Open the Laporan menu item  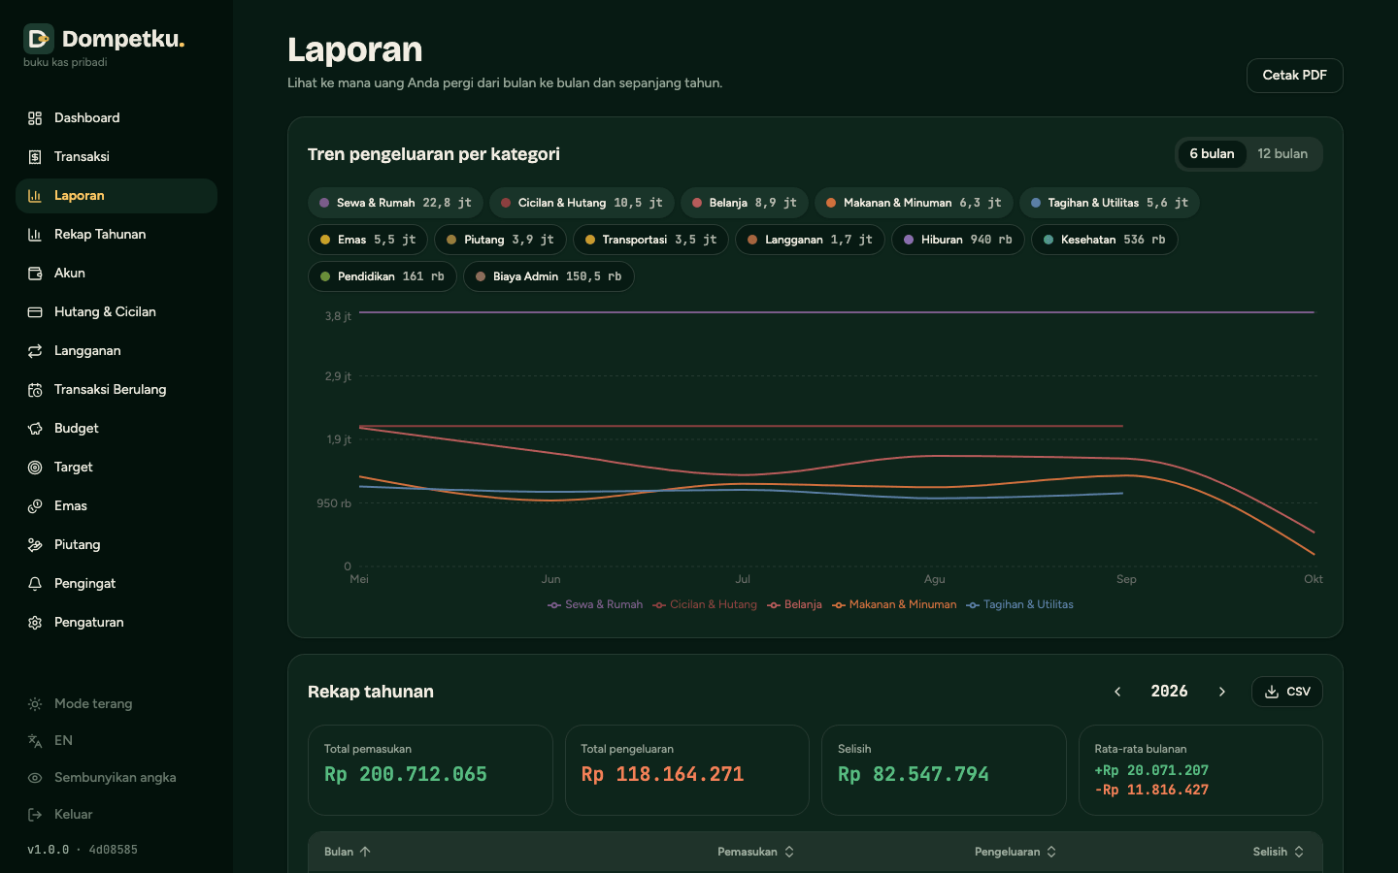116,196
